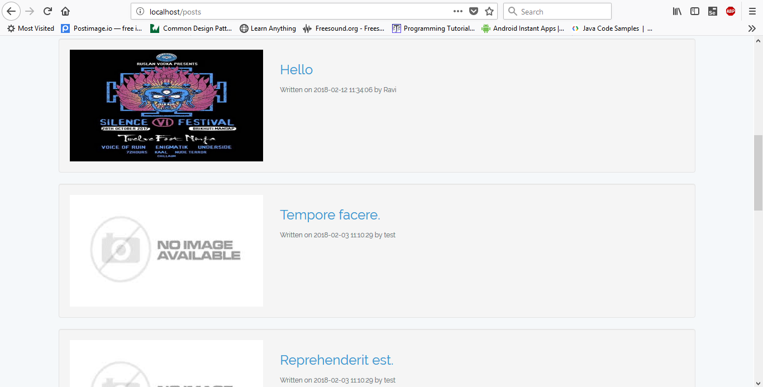
Task: Open the Library icon in toolbar
Action: tap(677, 11)
